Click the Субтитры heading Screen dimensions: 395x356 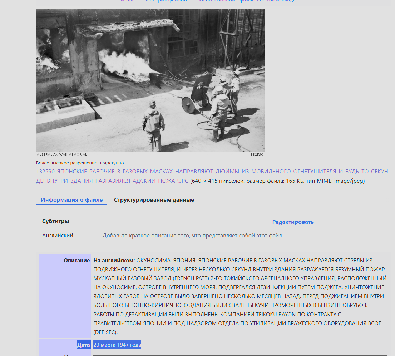point(55,221)
